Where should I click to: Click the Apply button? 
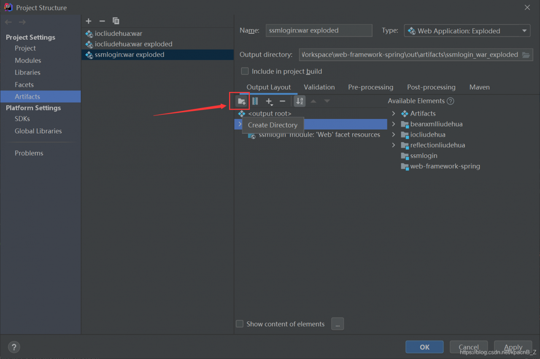pos(513,347)
